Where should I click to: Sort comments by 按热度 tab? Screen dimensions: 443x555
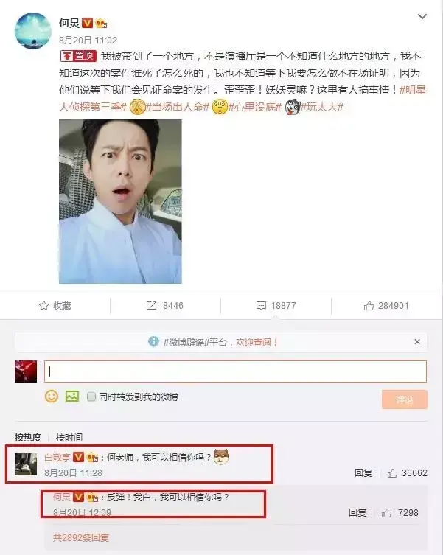(x=28, y=438)
